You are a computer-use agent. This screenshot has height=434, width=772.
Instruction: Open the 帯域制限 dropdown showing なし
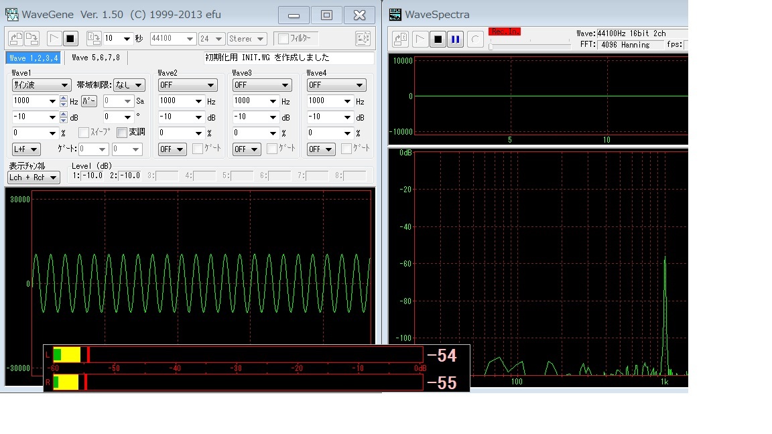[x=129, y=85]
